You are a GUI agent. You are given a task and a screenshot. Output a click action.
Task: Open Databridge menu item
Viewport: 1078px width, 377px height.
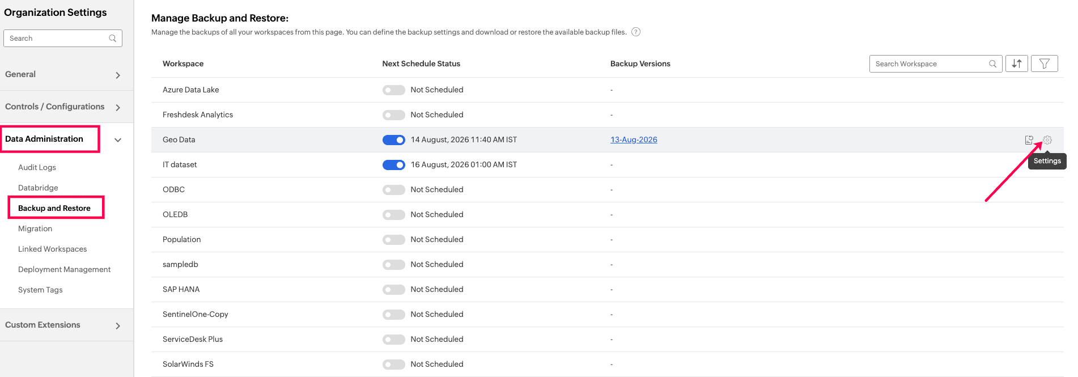coord(38,188)
